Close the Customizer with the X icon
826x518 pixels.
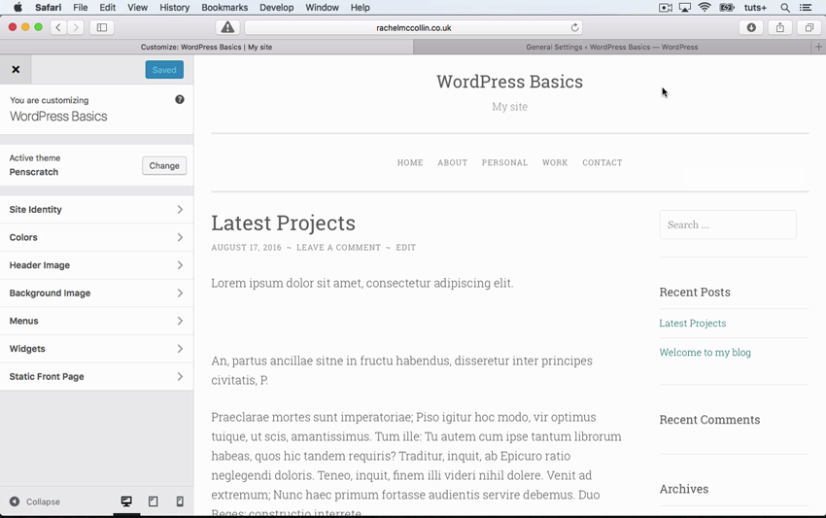[16, 70]
